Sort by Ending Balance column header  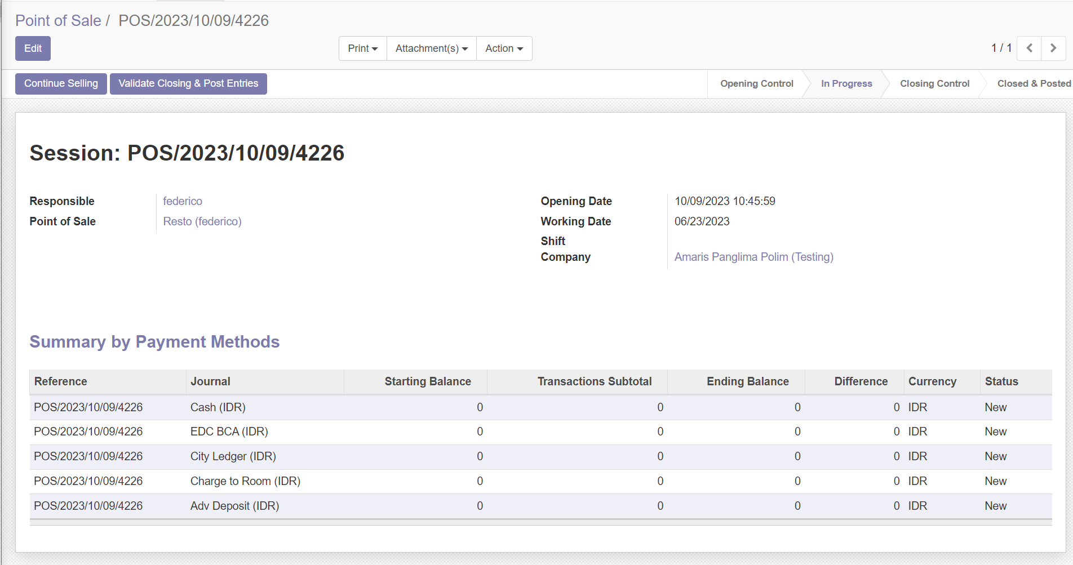736,381
